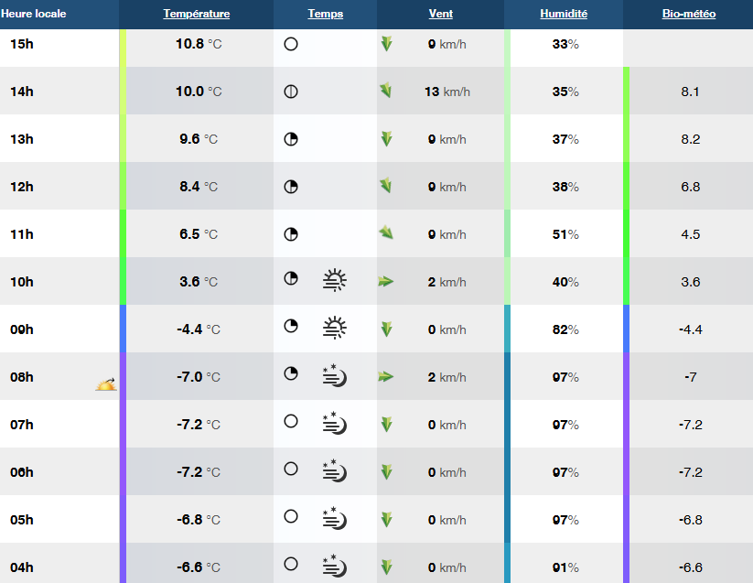Click the sun fog icon at 09h
This screenshot has height=583, width=753.
pyautogui.click(x=335, y=329)
